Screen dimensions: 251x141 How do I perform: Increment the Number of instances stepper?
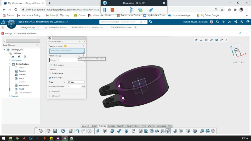83,86
